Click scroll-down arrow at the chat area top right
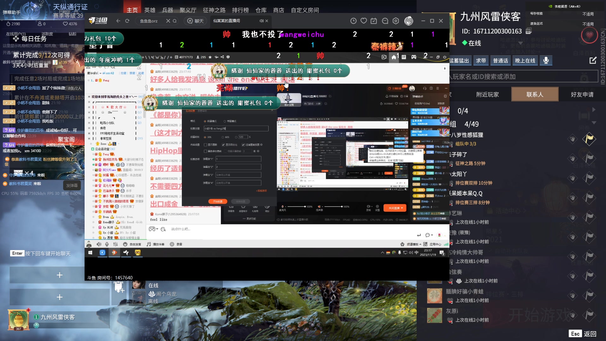The height and width of the screenshot is (341, 606). (x=445, y=69)
